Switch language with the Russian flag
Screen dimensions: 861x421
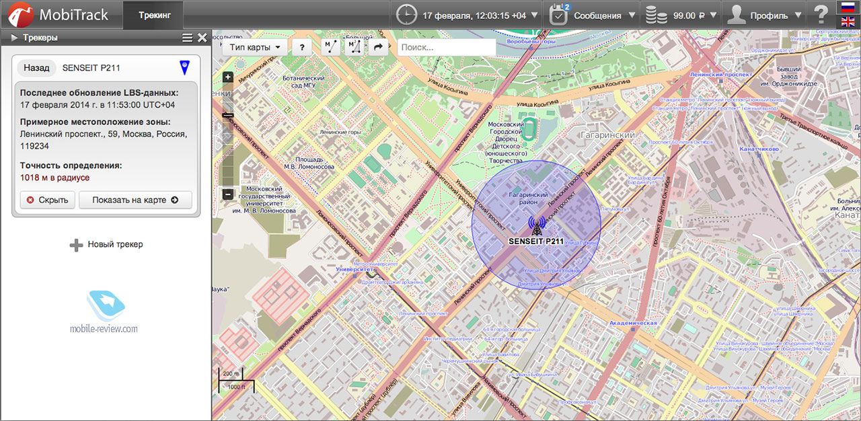pyautogui.click(x=848, y=7)
